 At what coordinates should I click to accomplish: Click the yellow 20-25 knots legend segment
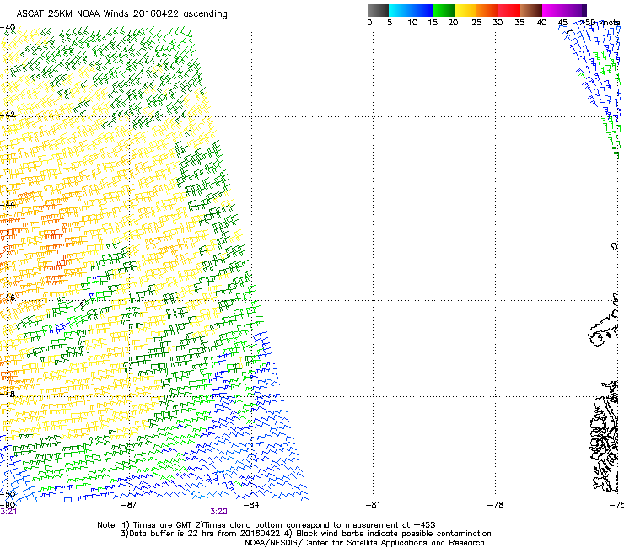pos(465,10)
